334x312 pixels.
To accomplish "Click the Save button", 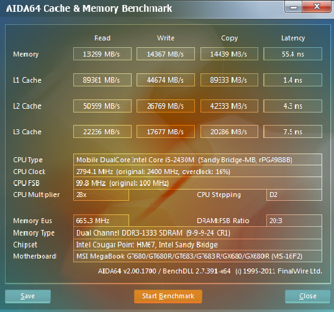I will 28,296.
